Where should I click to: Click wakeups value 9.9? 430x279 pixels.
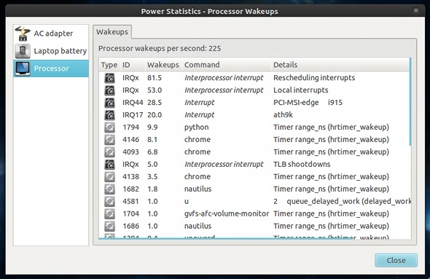click(152, 127)
